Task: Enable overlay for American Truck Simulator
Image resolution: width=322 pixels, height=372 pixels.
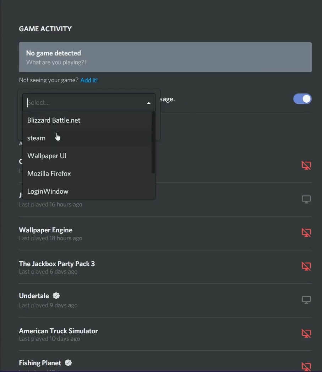Action: coord(306,334)
